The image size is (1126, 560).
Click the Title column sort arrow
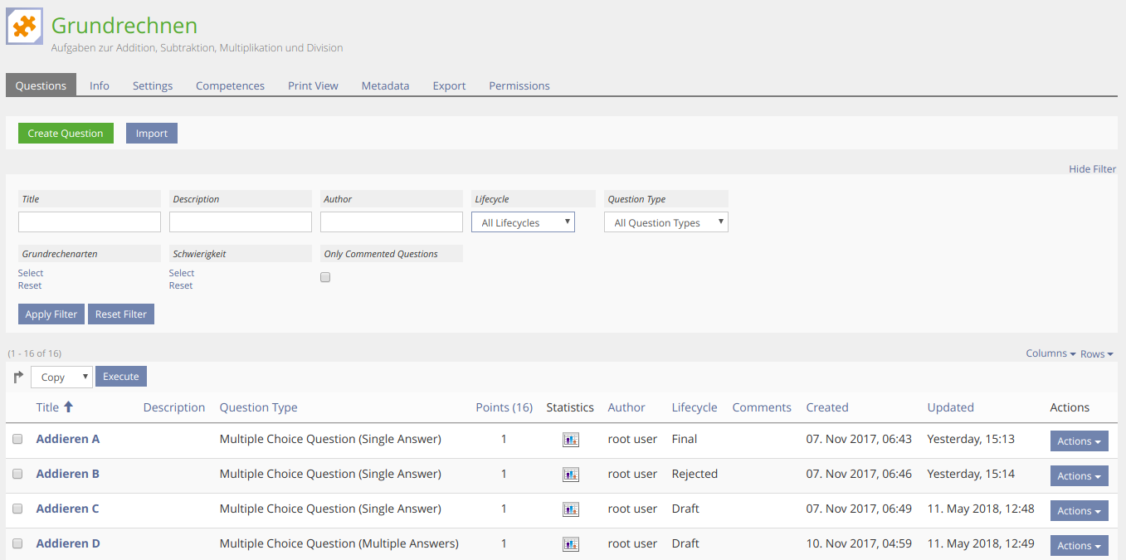pos(69,407)
